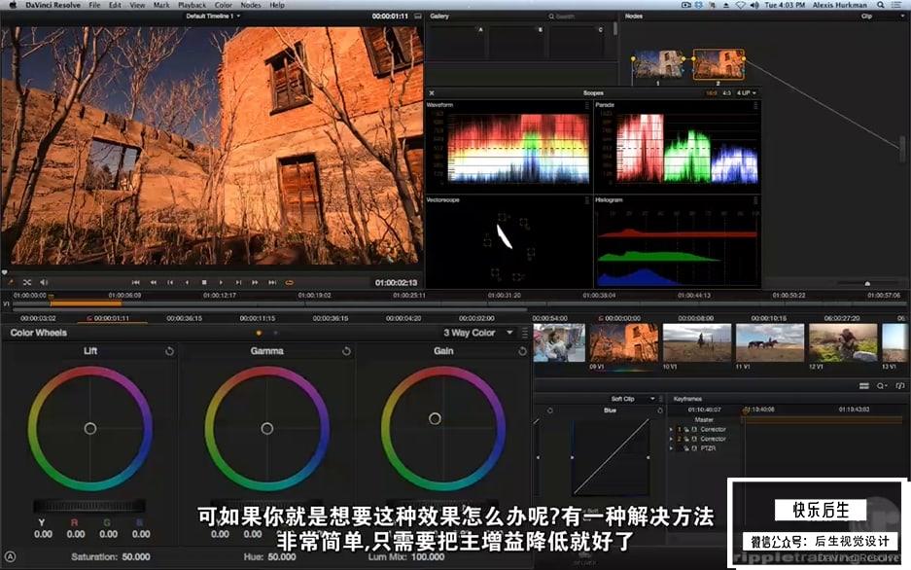Open the Soft Clip curves dropdown

[632, 399]
